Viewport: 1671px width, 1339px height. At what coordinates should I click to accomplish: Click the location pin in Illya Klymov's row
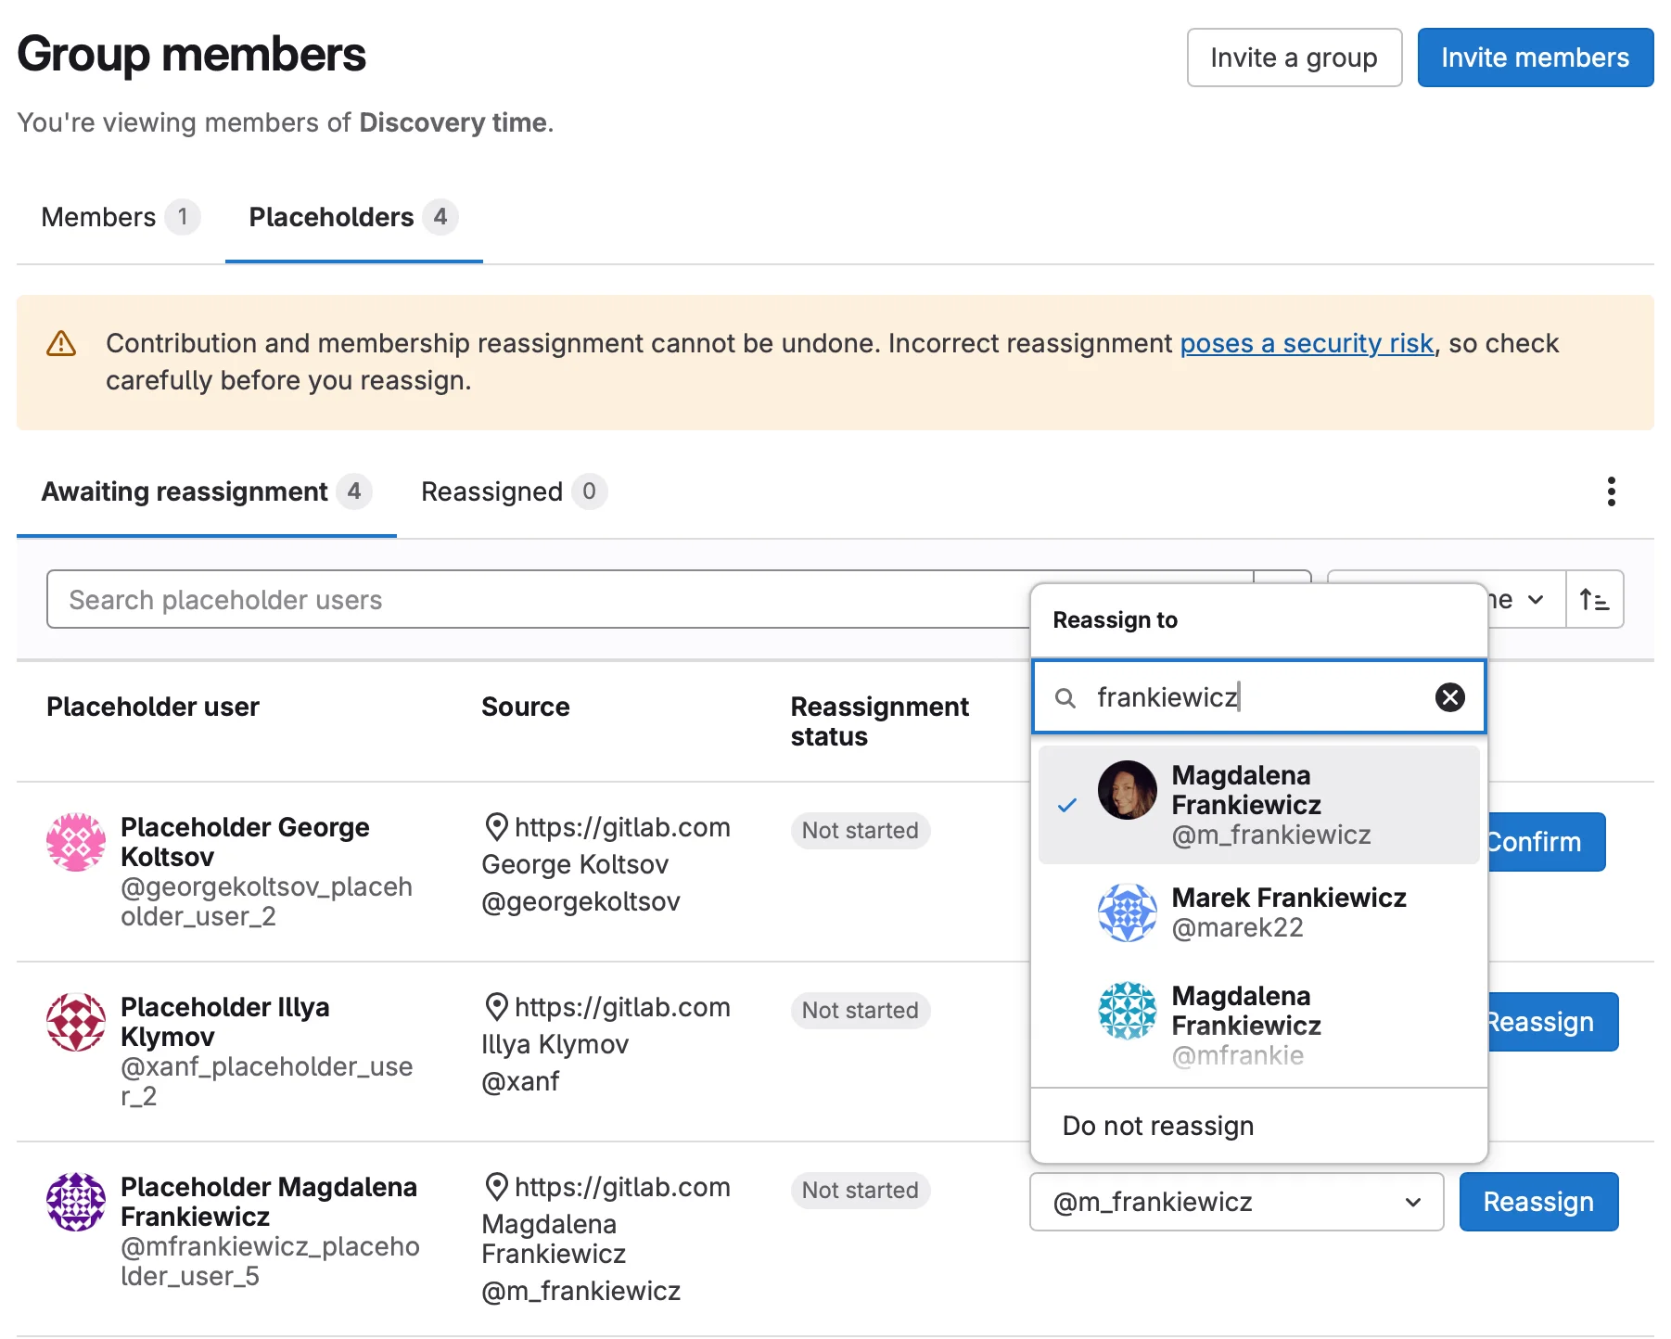tap(497, 1007)
